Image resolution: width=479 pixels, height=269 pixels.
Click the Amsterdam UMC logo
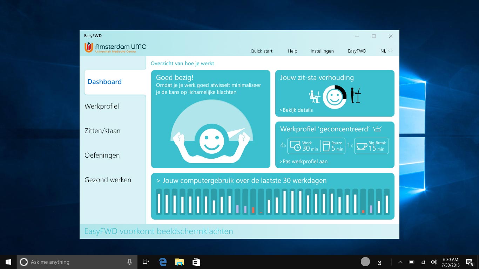115,48
